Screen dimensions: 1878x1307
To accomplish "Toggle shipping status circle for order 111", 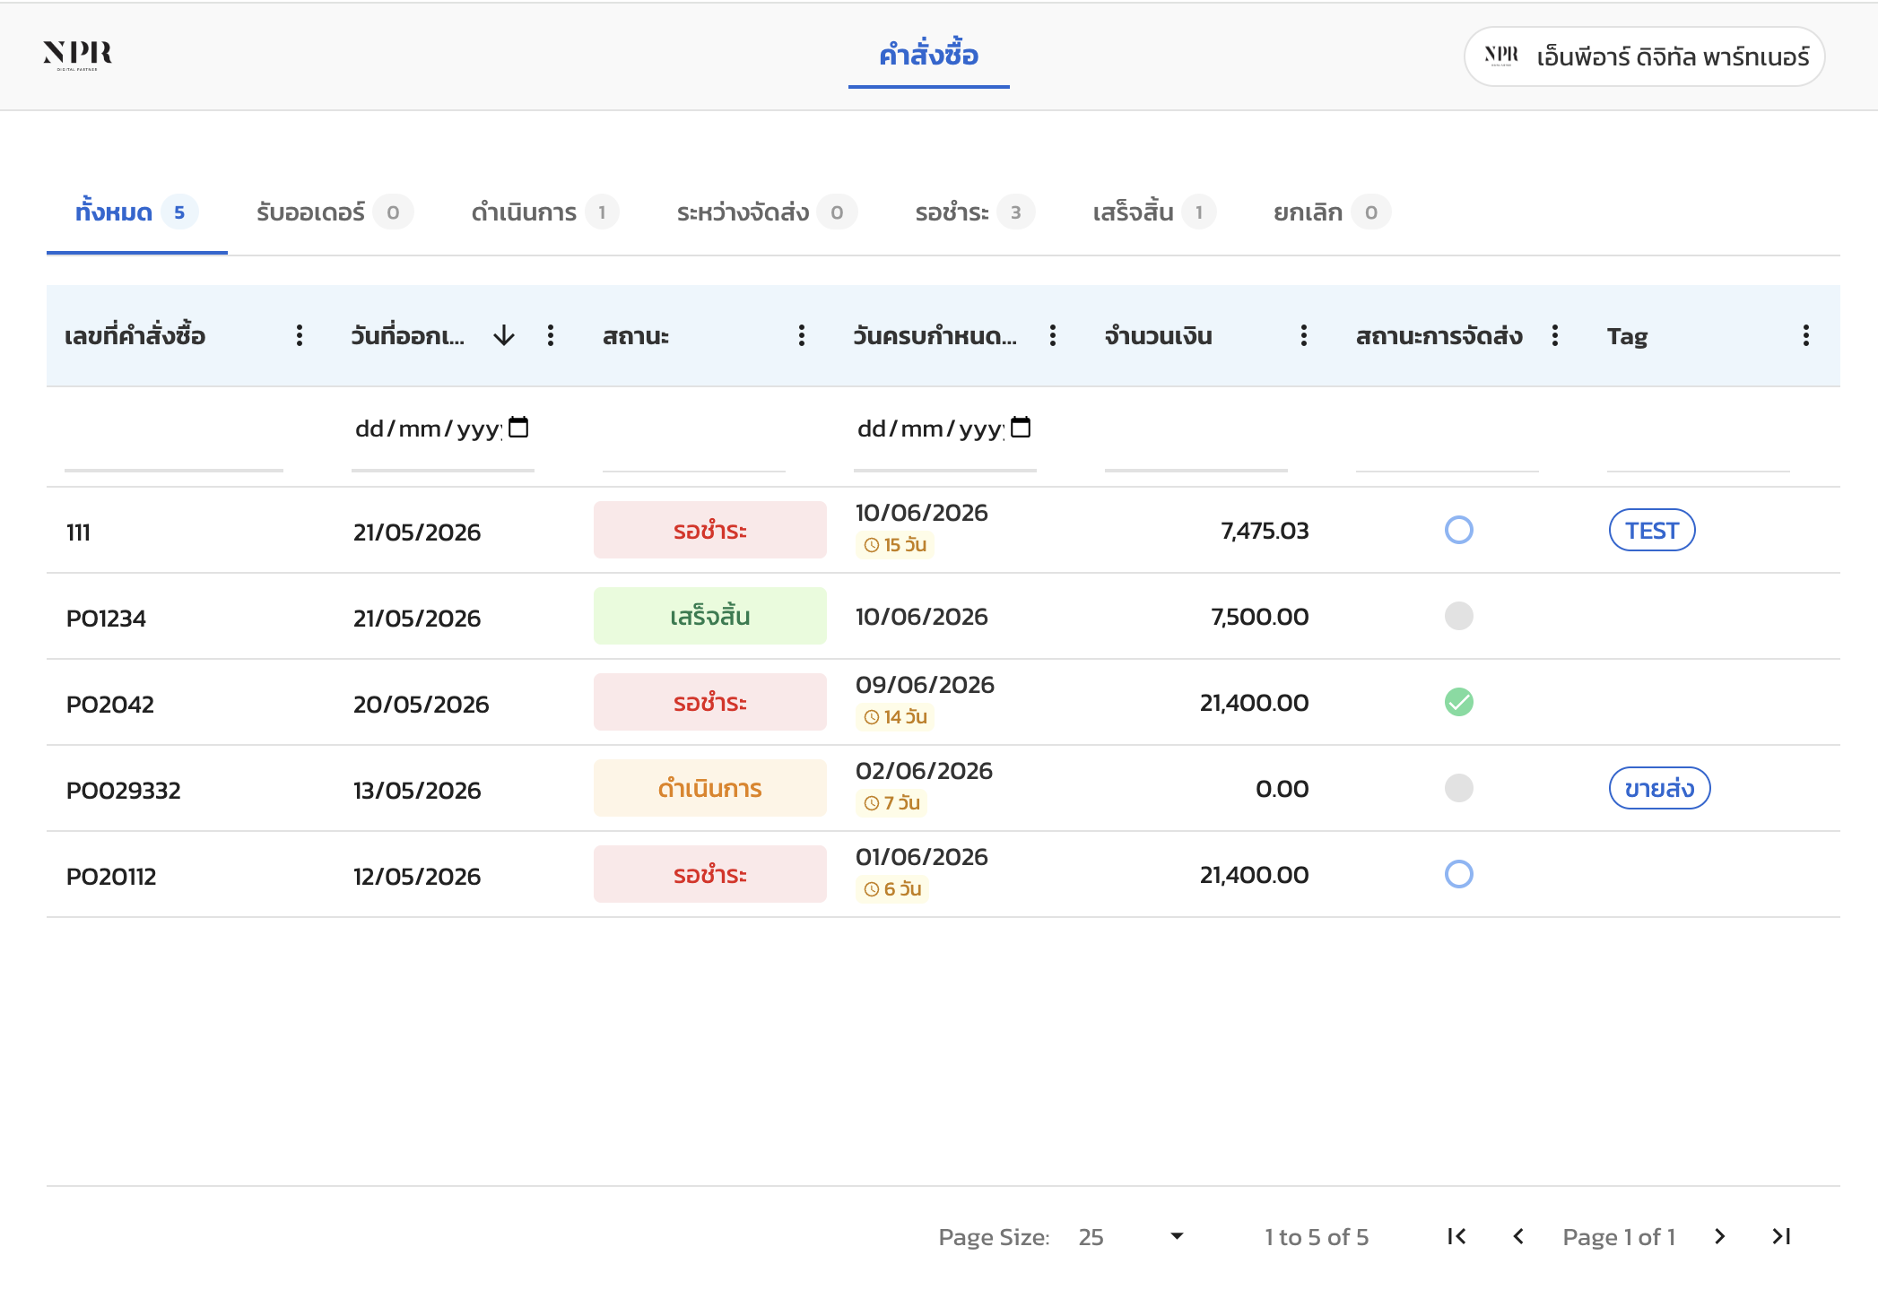I will point(1459,530).
